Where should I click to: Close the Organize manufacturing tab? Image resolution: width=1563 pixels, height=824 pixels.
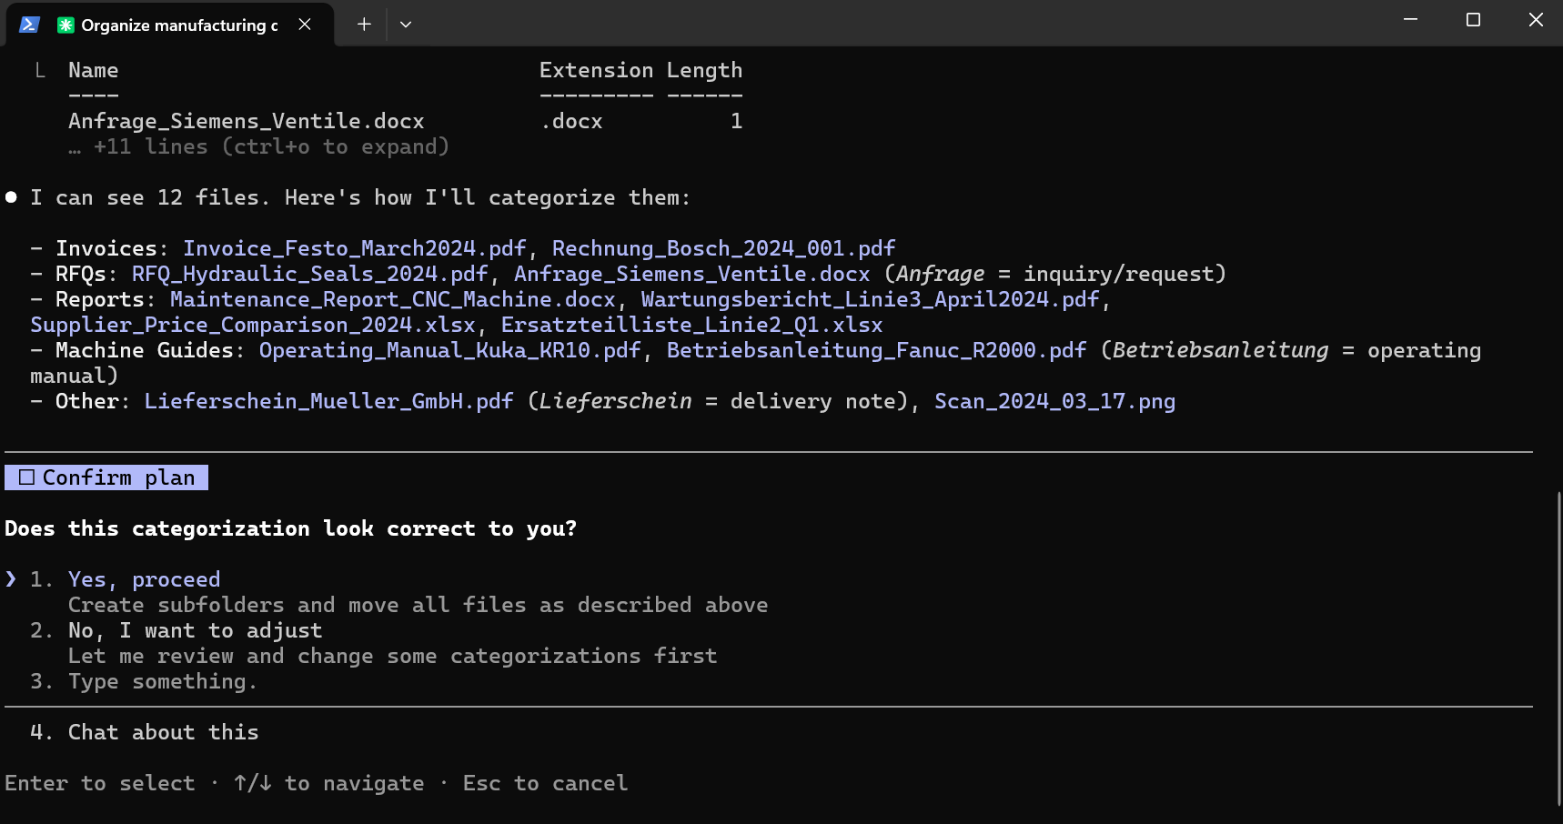pos(305,25)
